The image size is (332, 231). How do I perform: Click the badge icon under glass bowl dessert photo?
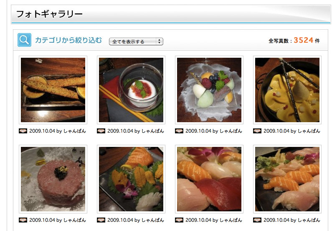(x=101, y=131)
